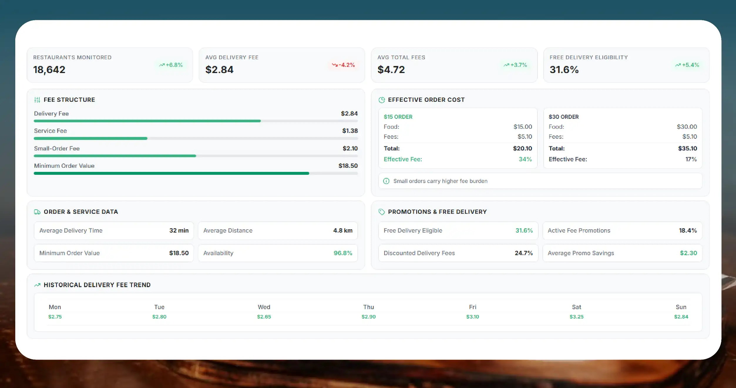The width and height of the screenshot is (736, 388).
Task: Select Wed fee value $2.65
Action: coord(264,317)
